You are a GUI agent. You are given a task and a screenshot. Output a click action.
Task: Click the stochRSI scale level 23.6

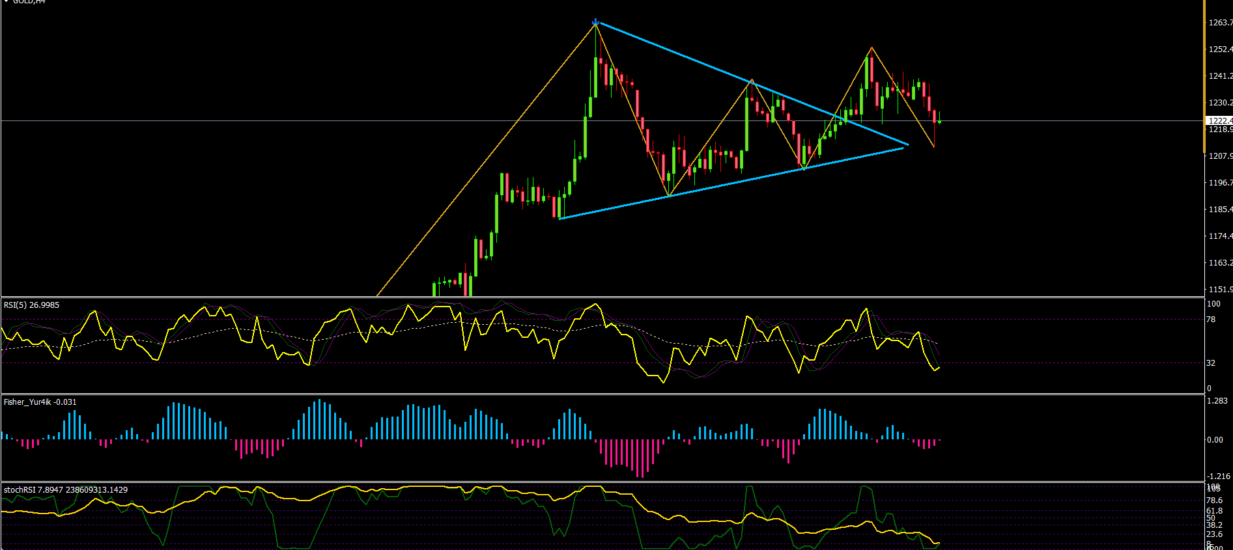(1215, 534)
